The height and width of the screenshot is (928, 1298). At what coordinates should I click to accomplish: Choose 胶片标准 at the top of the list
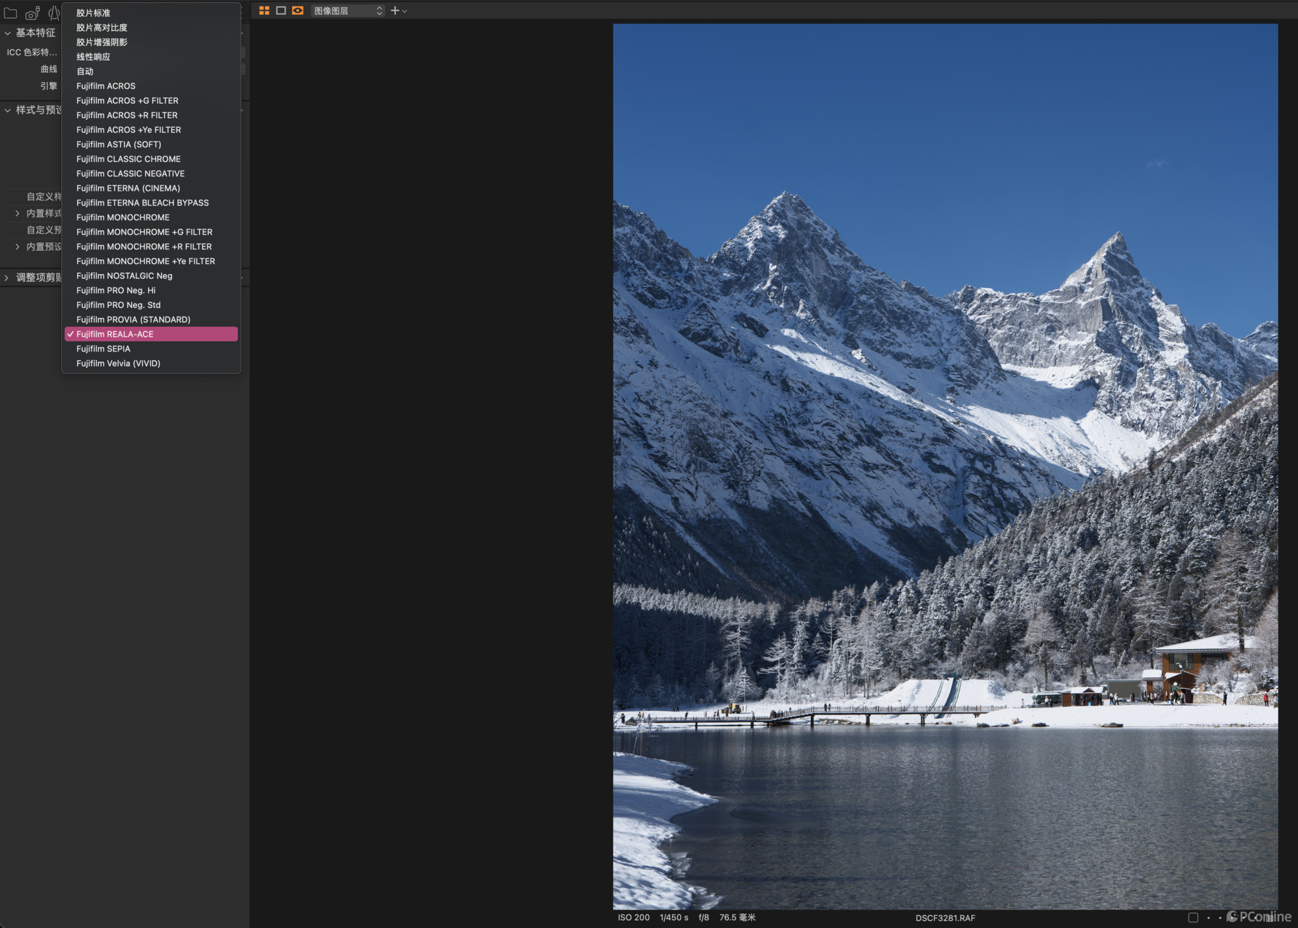(x=92, y=12)
